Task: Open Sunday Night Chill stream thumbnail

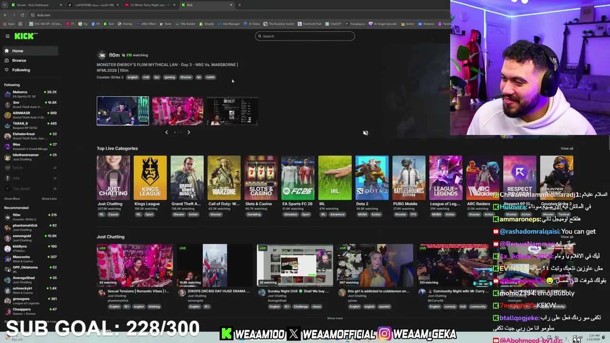Action: point(295,265)
